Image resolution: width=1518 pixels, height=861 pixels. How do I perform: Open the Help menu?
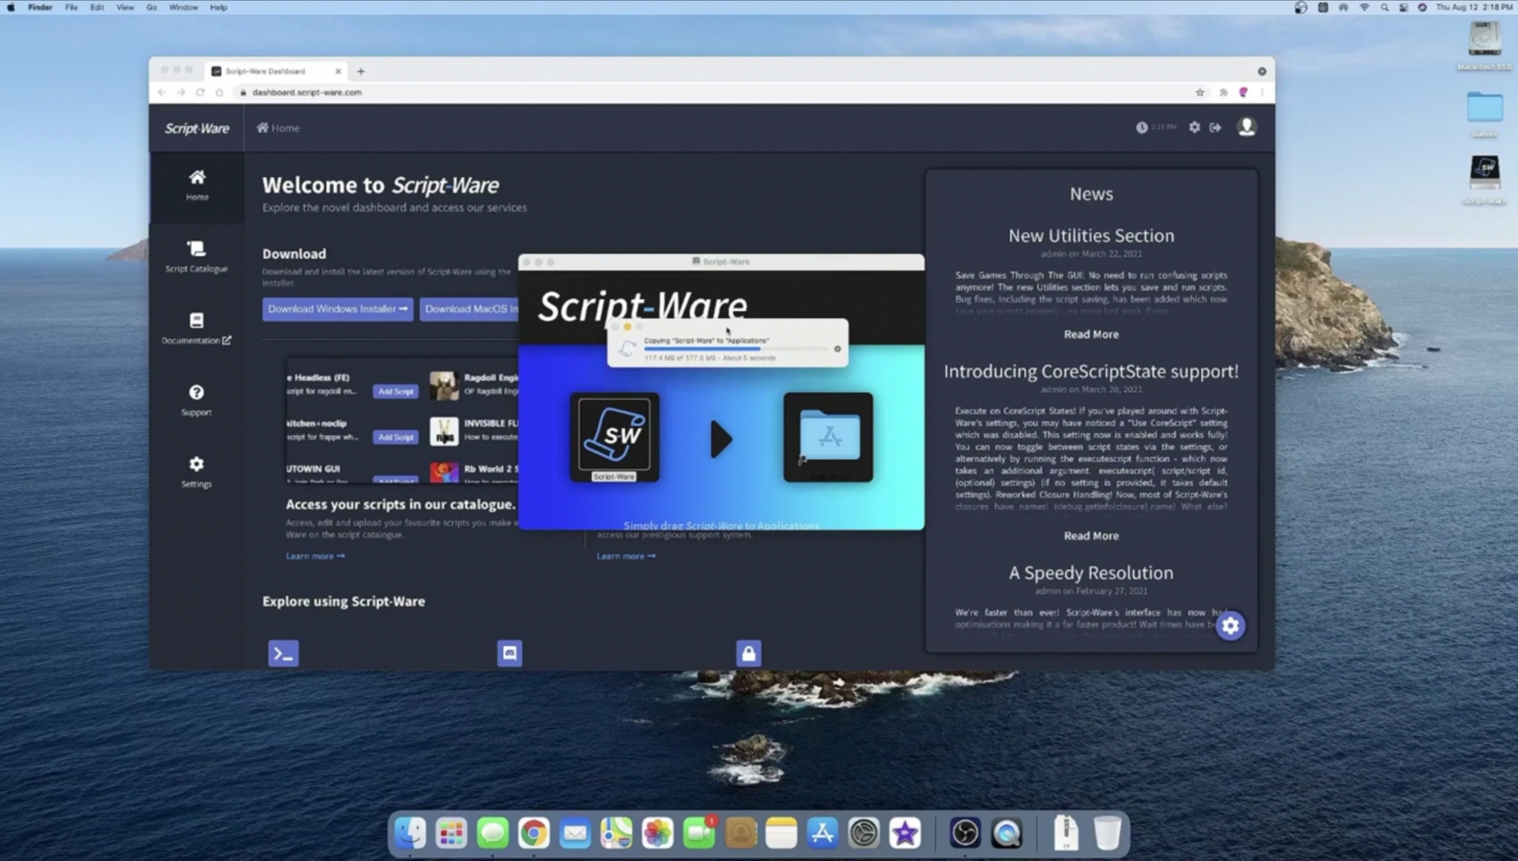pyautogui.click(x=218, y=7)
